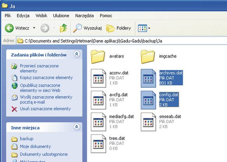This screenshot has width=227, height=162.
Task: Select the archives.dat file icon
Action: (x=148, y=78)
